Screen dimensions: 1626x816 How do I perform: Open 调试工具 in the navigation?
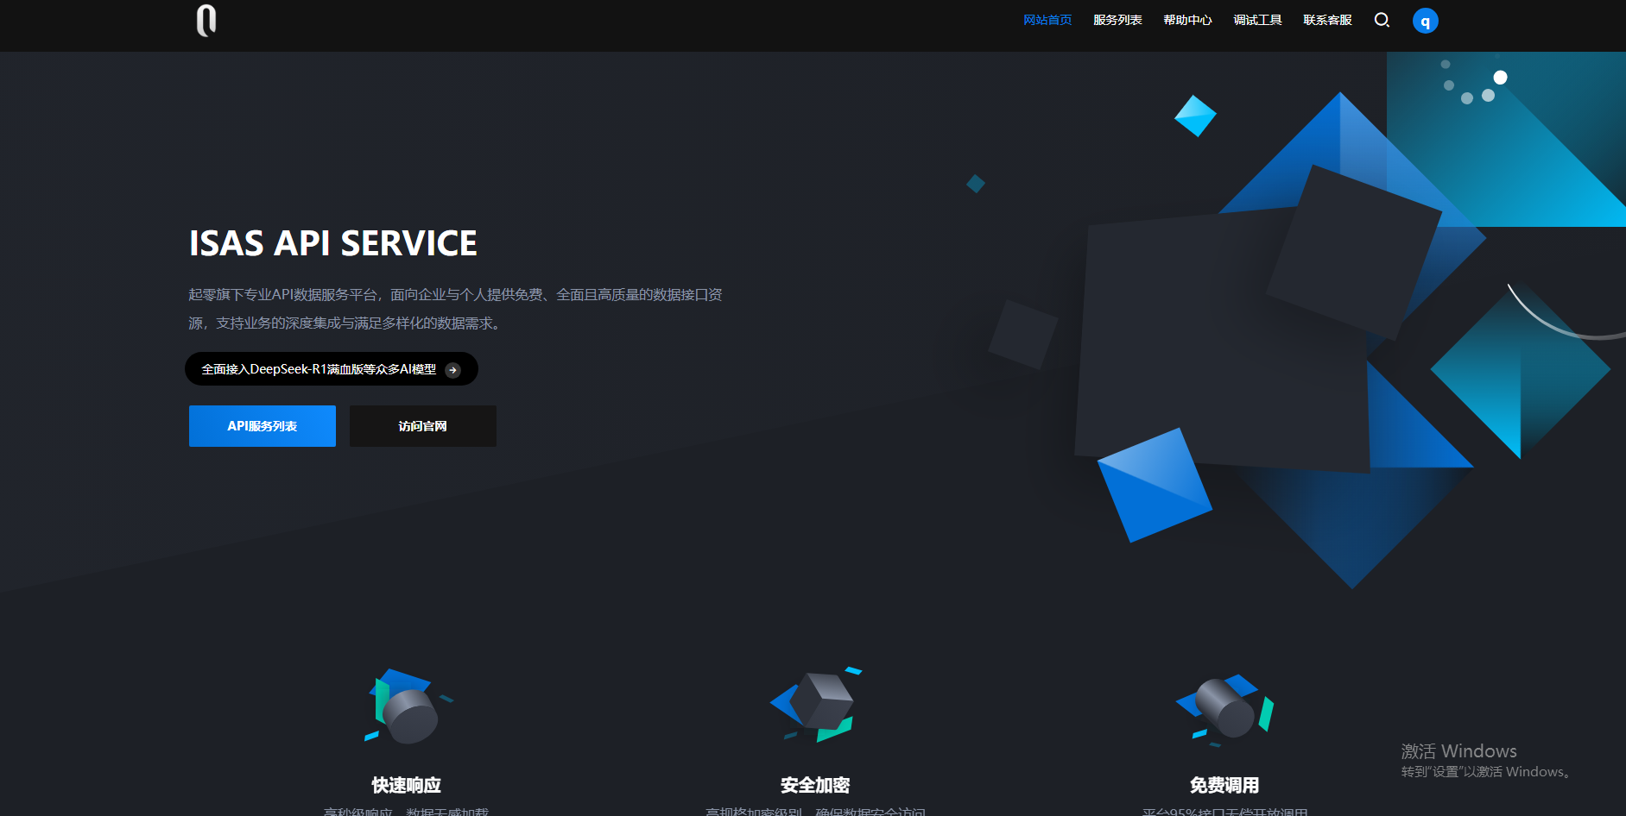tap(1257, 20)
